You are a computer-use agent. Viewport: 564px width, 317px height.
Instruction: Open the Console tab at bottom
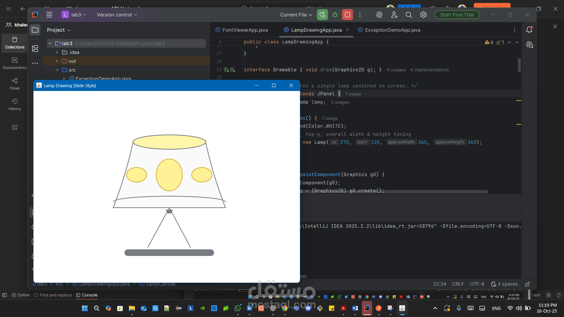tap(87, 295)
